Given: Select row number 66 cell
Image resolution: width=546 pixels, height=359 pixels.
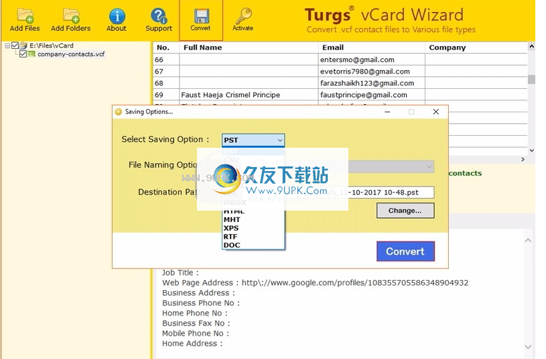Looking at the screenshot, I should [166, 59].
